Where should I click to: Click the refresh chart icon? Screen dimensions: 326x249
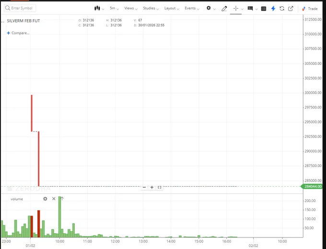(282, 9)
